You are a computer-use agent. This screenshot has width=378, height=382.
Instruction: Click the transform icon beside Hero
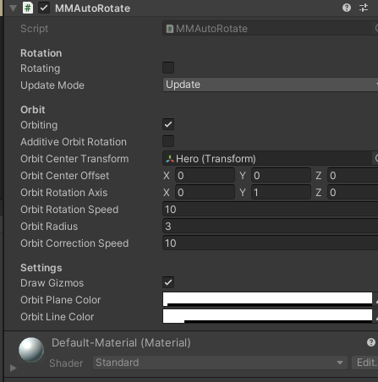170,159
